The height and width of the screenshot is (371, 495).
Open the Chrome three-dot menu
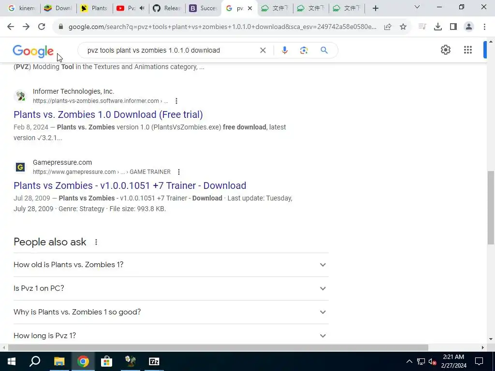click(x=484, y=27)
